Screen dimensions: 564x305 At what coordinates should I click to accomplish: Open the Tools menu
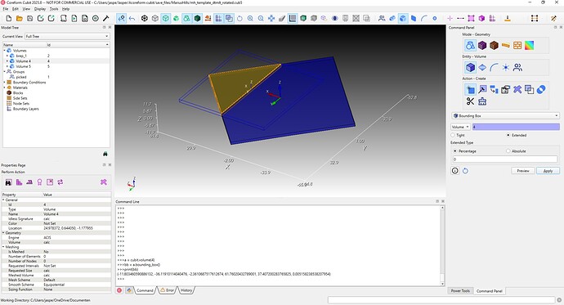point(54,9)
